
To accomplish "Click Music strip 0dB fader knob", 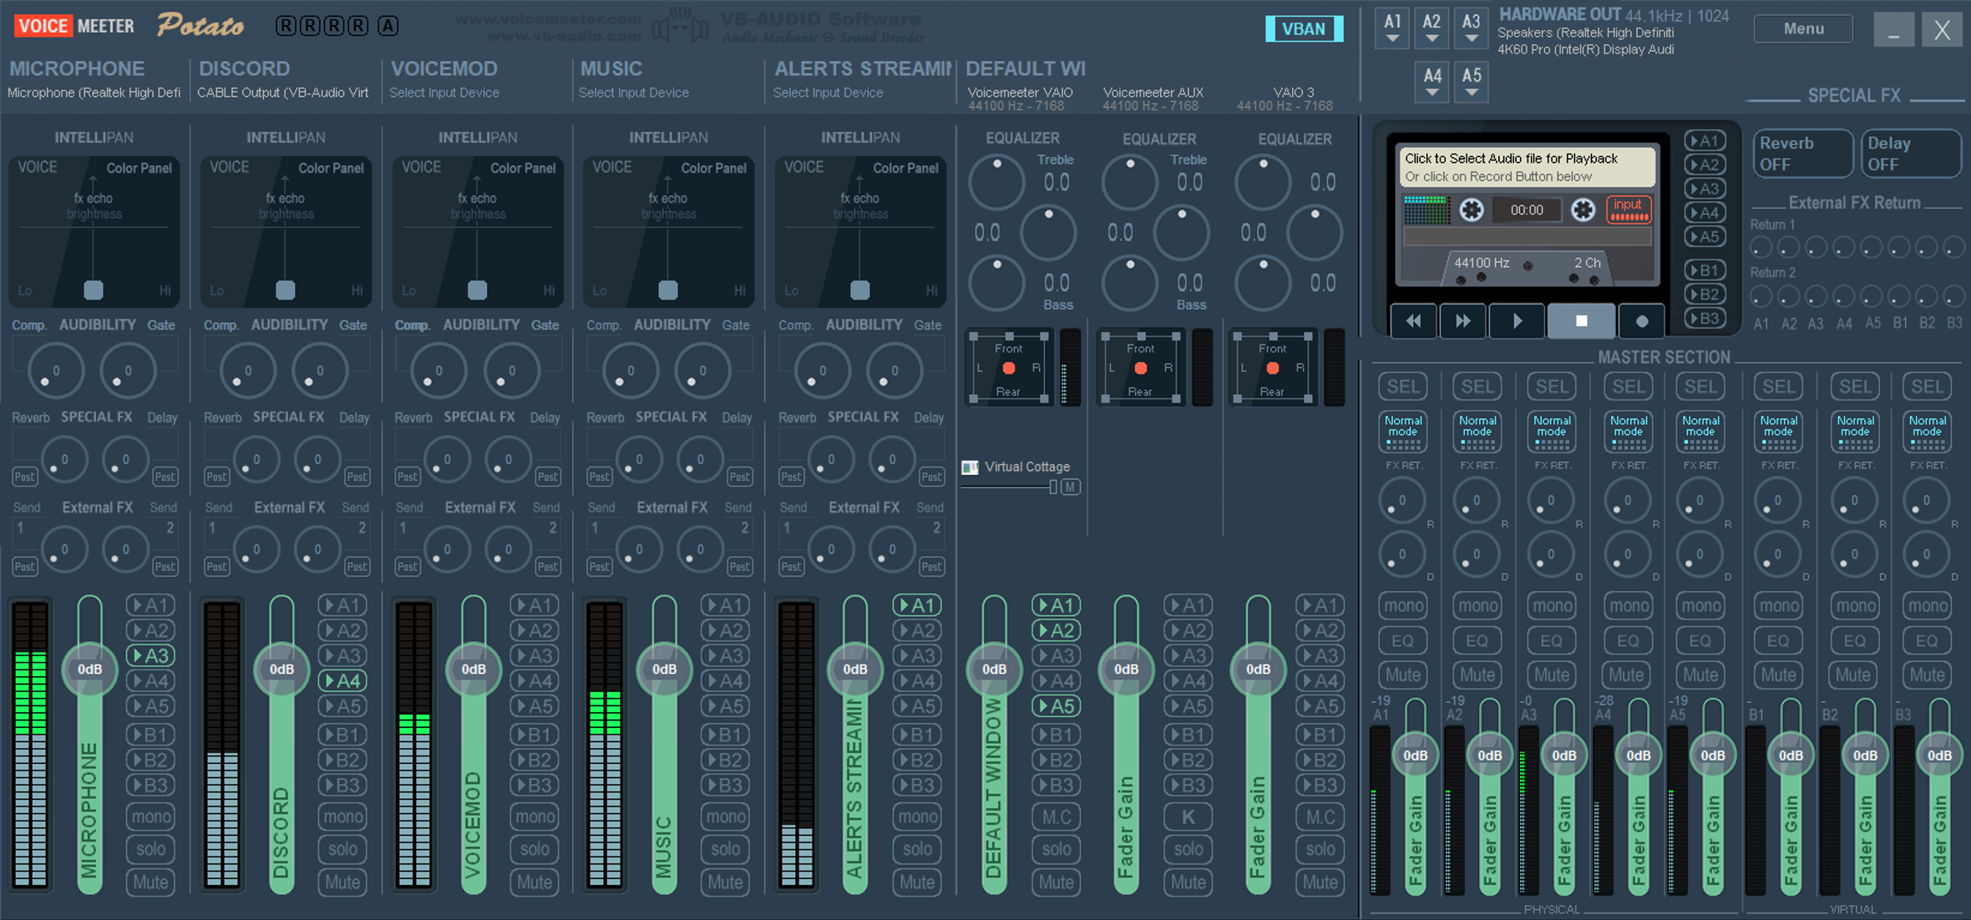I will [664, 669].
